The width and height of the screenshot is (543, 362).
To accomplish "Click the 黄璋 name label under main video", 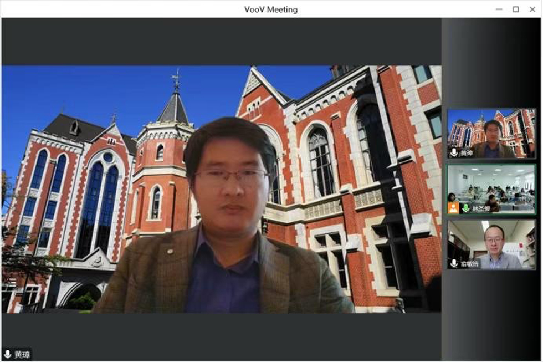I will pyautogui.click(x=22, y=355).
